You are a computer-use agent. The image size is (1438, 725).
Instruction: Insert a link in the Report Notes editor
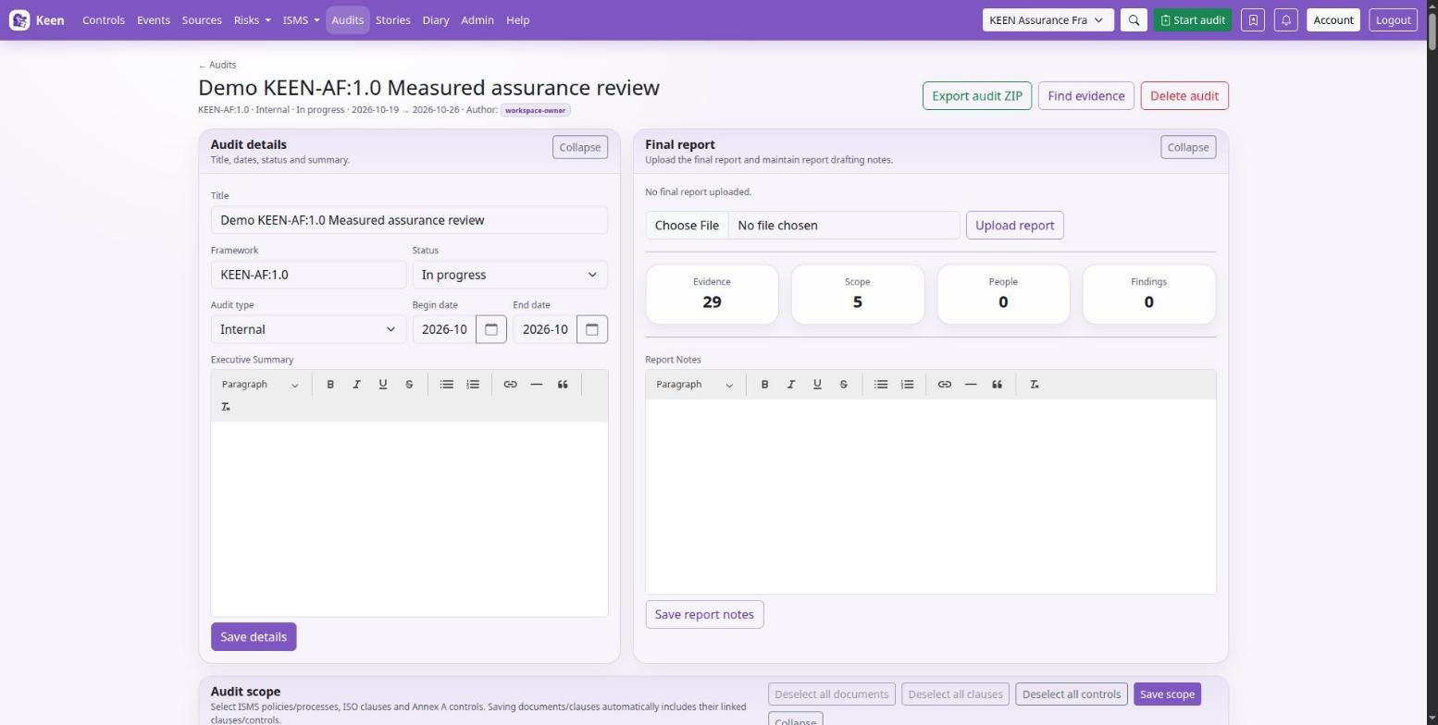pyautogui.click(x=945, y=385)
